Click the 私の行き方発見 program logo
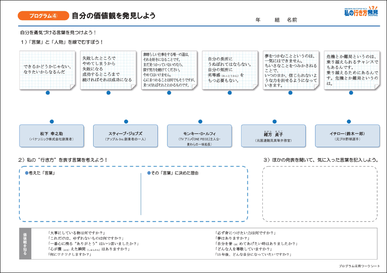387x273 pixels. tap(361, 12)
